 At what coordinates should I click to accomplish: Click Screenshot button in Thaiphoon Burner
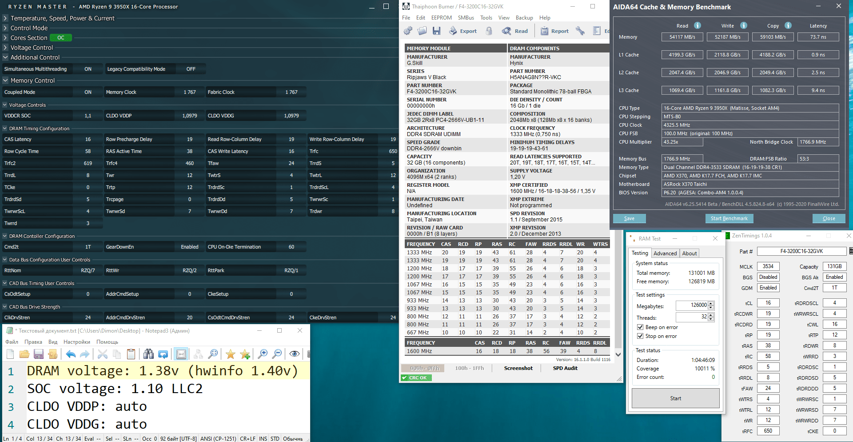518,368
